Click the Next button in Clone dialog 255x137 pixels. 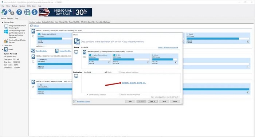153,101
